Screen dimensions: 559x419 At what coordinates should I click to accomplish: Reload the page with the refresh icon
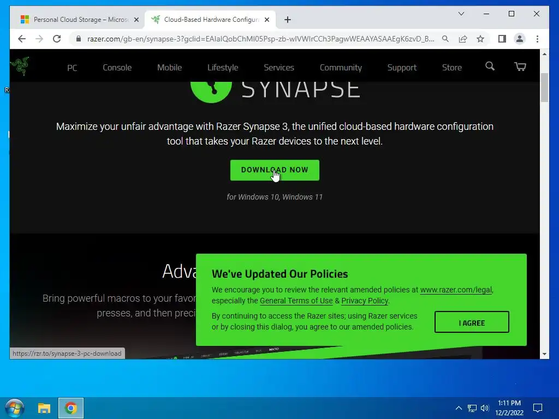[57, 39]
